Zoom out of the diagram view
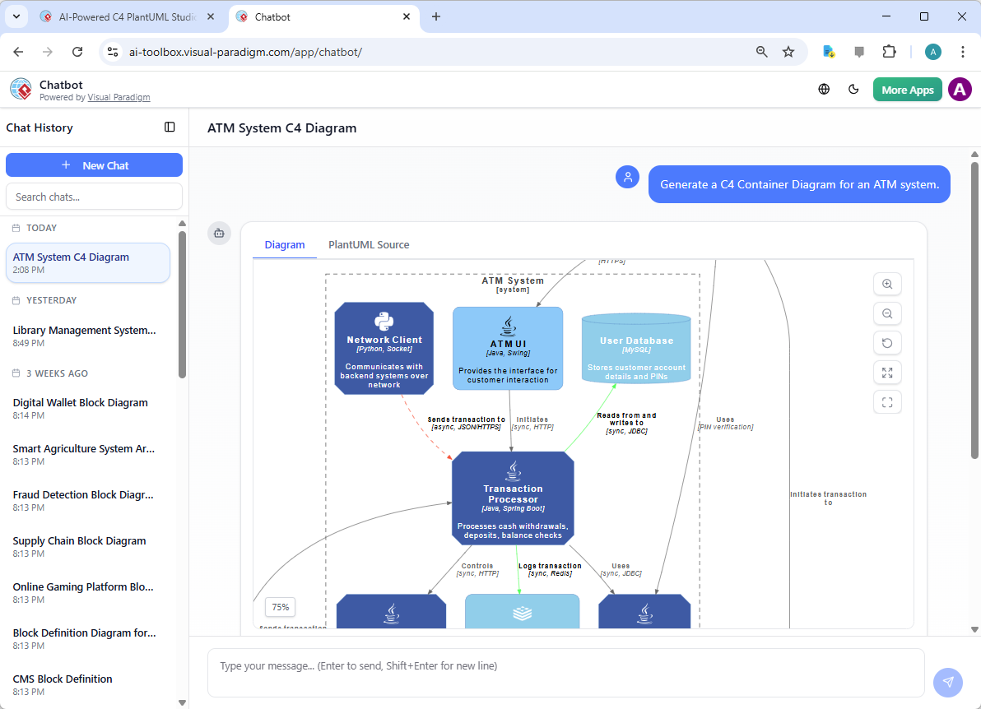 point(887,313)
